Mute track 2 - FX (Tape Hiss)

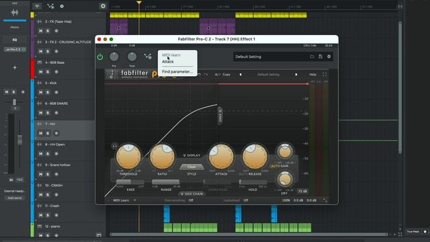click(40, 31)
